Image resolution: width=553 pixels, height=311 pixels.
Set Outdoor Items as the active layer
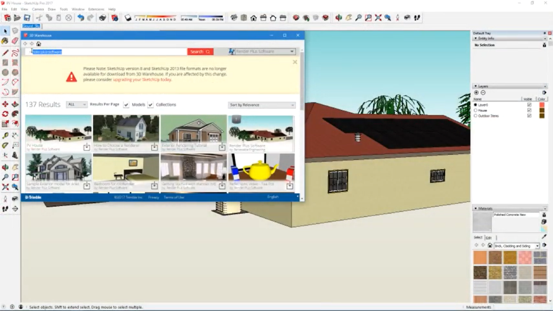476,116
